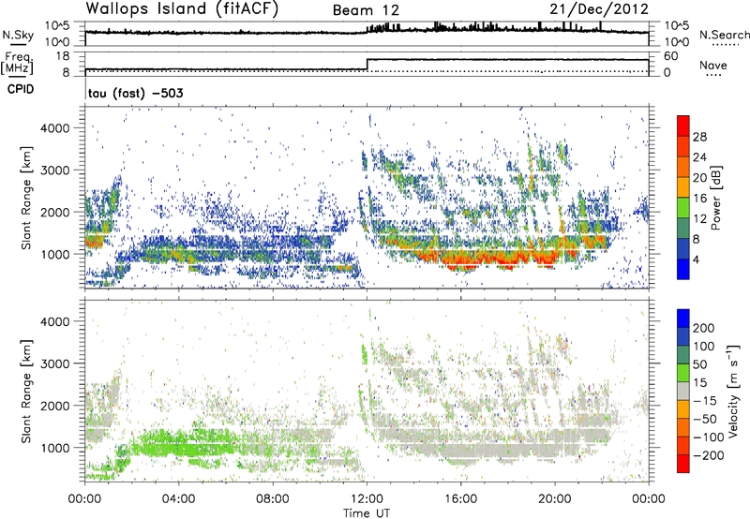Click the "Wallops Island (fitACF)" plot title
Screen dimensions: 750x519
(x=182, y=8)
